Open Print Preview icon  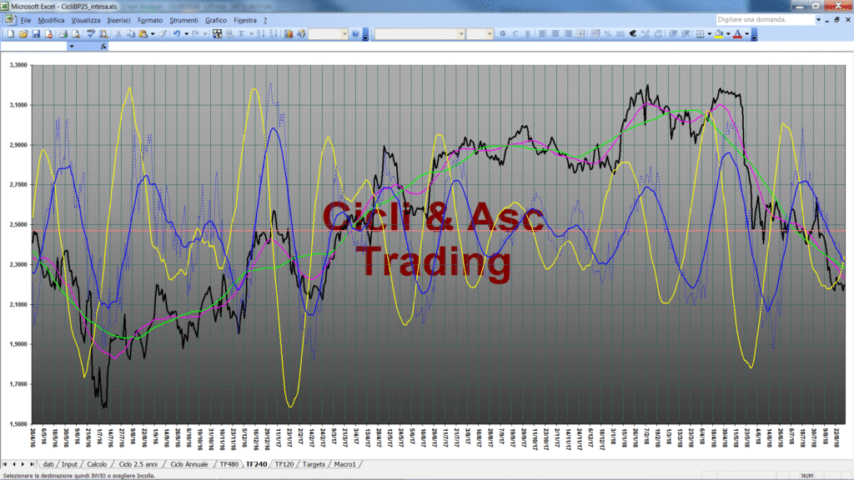pos(76,33)
